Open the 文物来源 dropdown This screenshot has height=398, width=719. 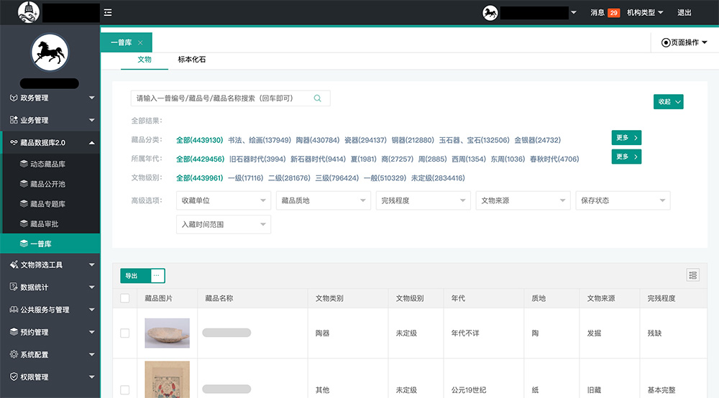tap(523, 200)
